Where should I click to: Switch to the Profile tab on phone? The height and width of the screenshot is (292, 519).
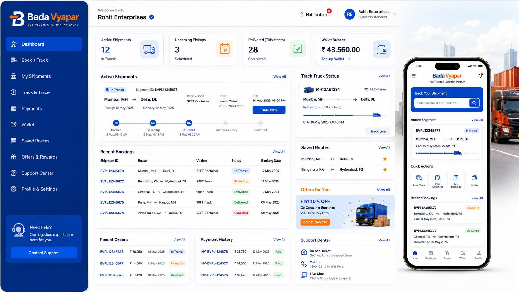tap(479, 255)
